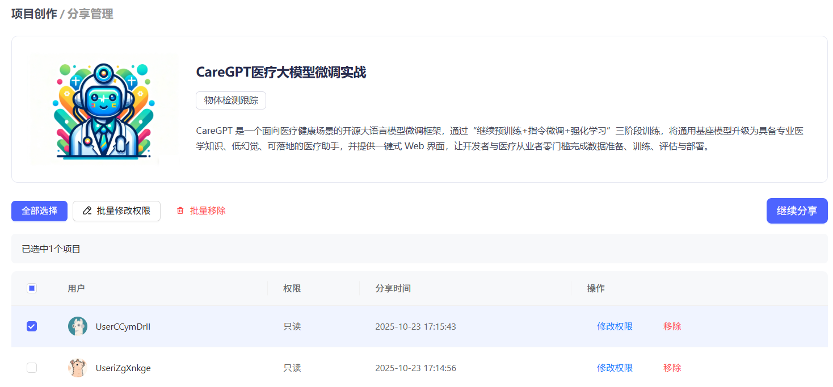The height and width of the screenshot is (387, 833).
Task: Click the 分享时间 column header
Action: (393, 288)
